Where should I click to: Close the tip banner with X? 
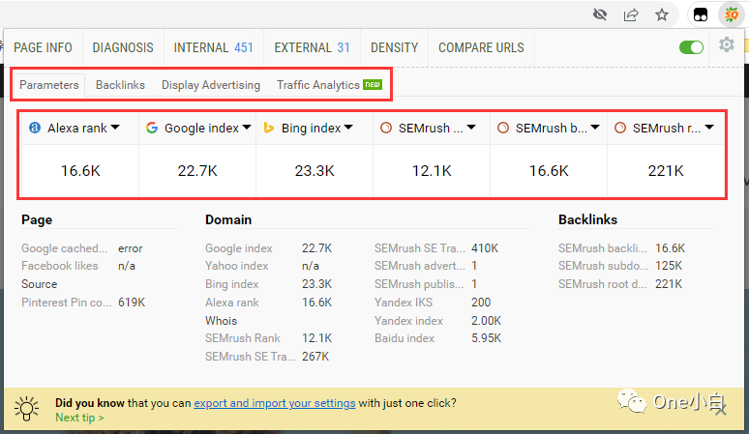click(721, 410)
